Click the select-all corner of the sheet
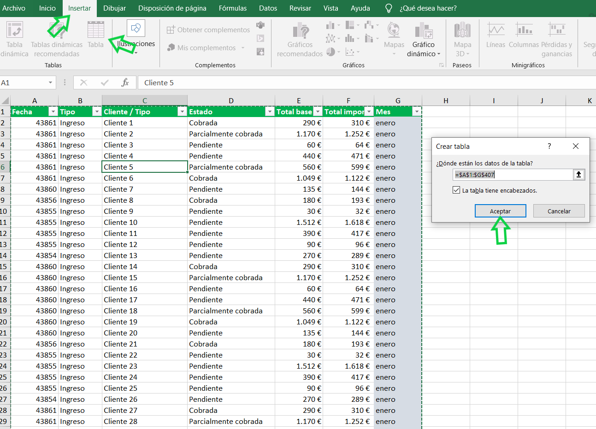Image resolution: width=596 pixels, height=429 pixels. [5, 100]
